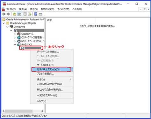Click the MMC icon beside ファイル menu
The width and height of the screenshot is (151, 119).
[x=3, y=9]
